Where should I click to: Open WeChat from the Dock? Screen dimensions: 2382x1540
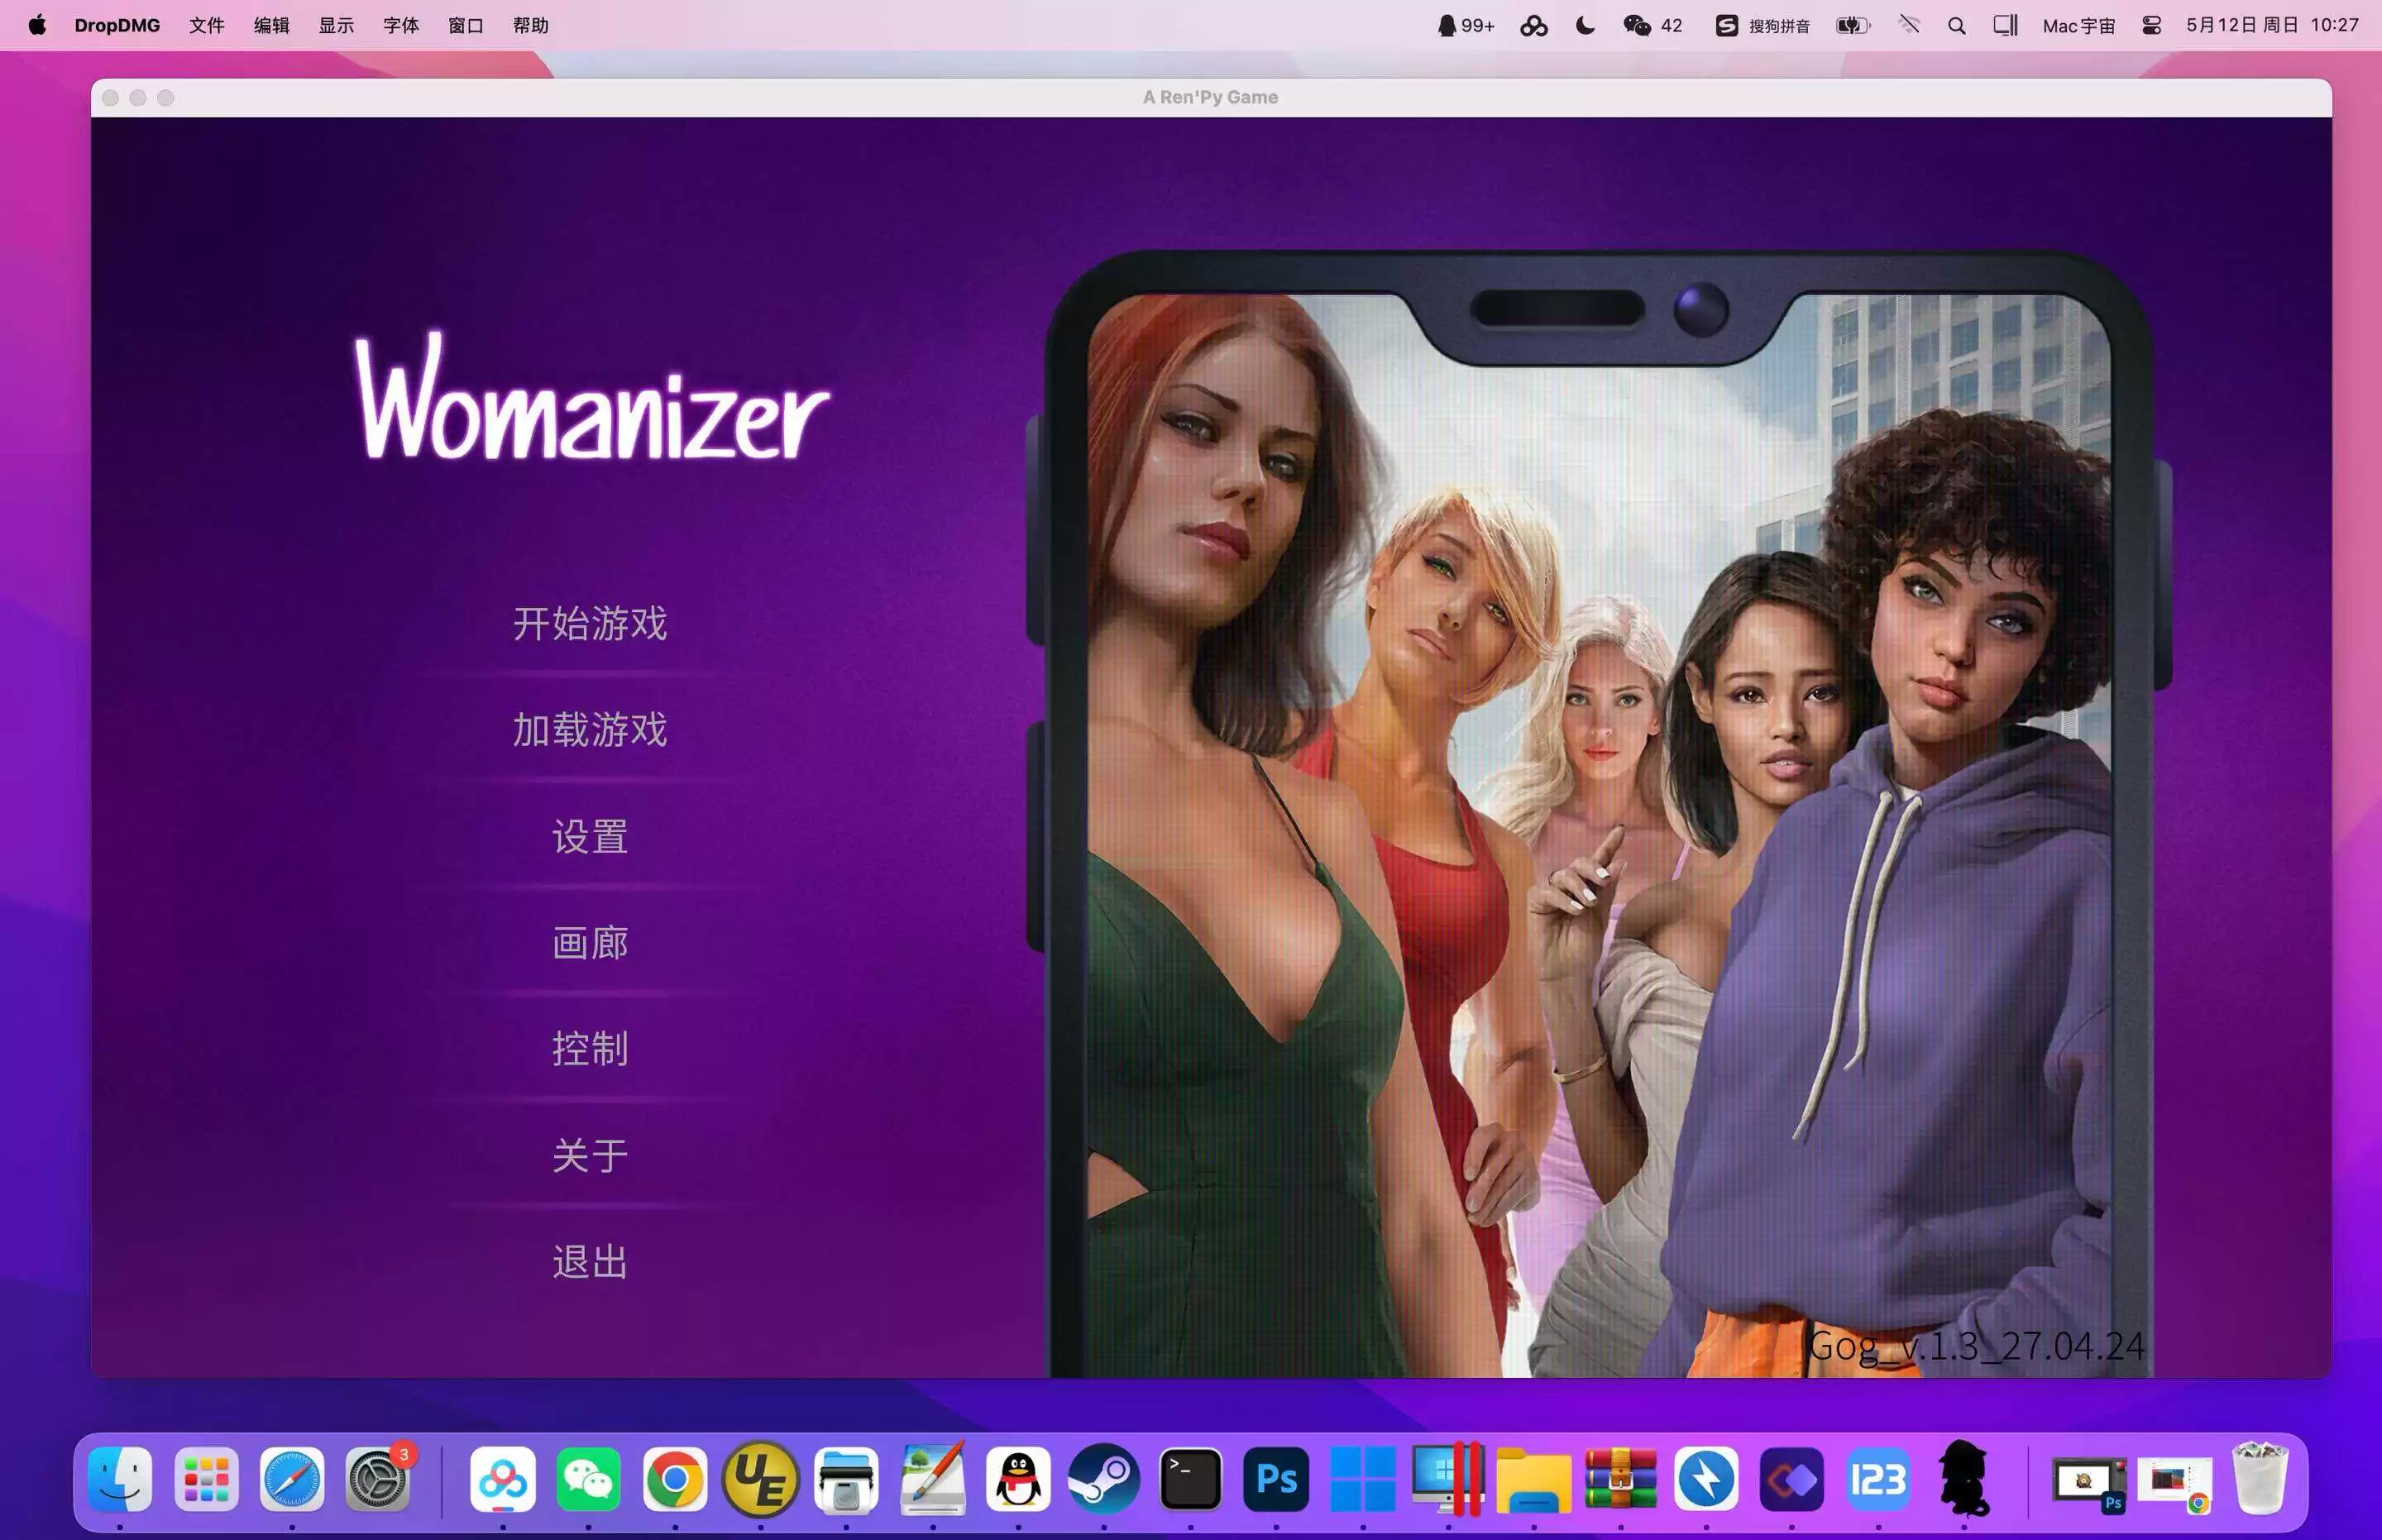[x=588, y=1479]
